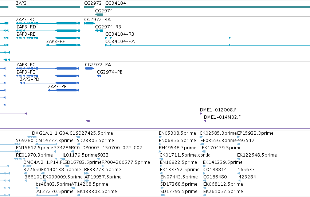Select EST label HL01179.5prime
This screenshot has width=310, height=197.
79,155
